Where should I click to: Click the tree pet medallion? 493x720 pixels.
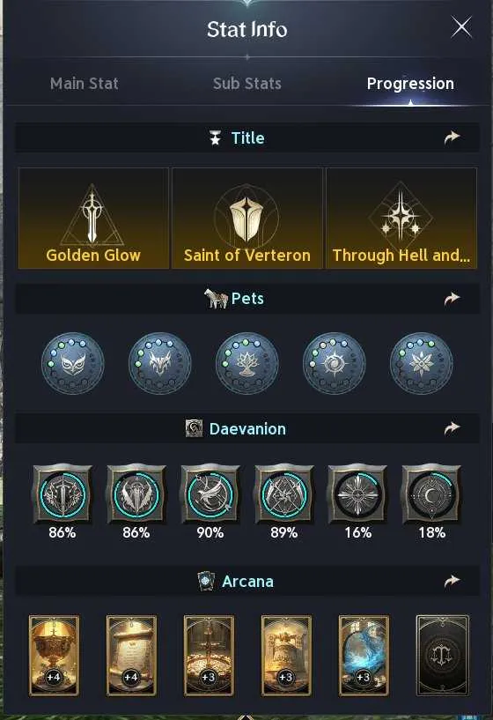tap(247, 363)
